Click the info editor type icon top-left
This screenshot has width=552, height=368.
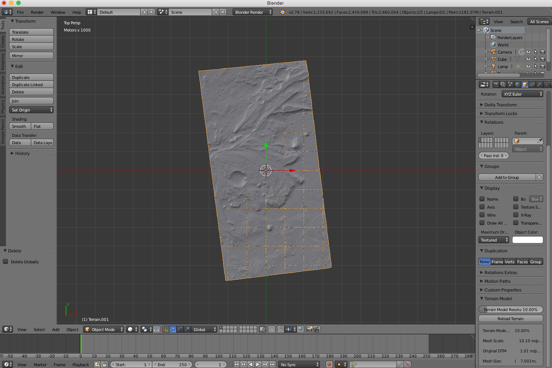point(7,12)
